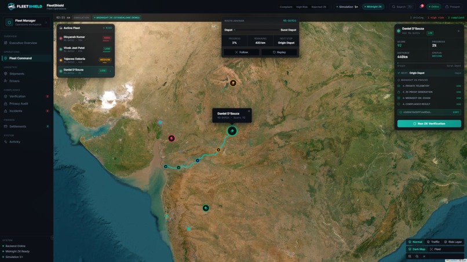Screen dimensions: 467x262
Task: Switch map layer to Normal
Action: [x=415, y=242]
